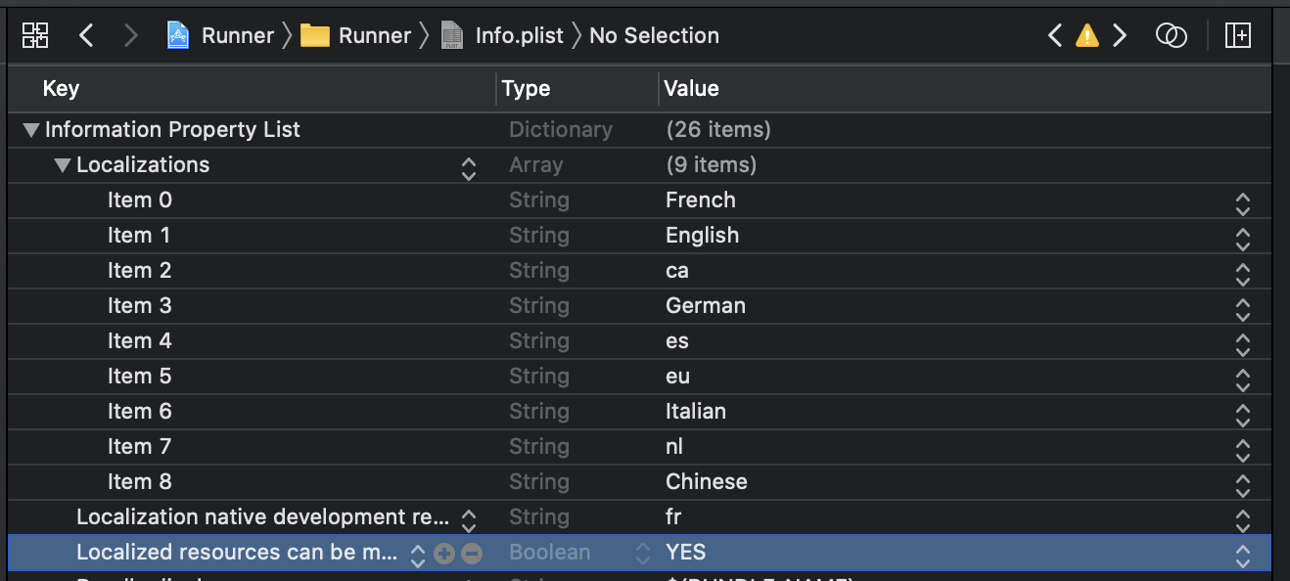The height and width of the screenshot is (581, 1290).
Task: Add row after Localized resources entry
Action: 444,554
